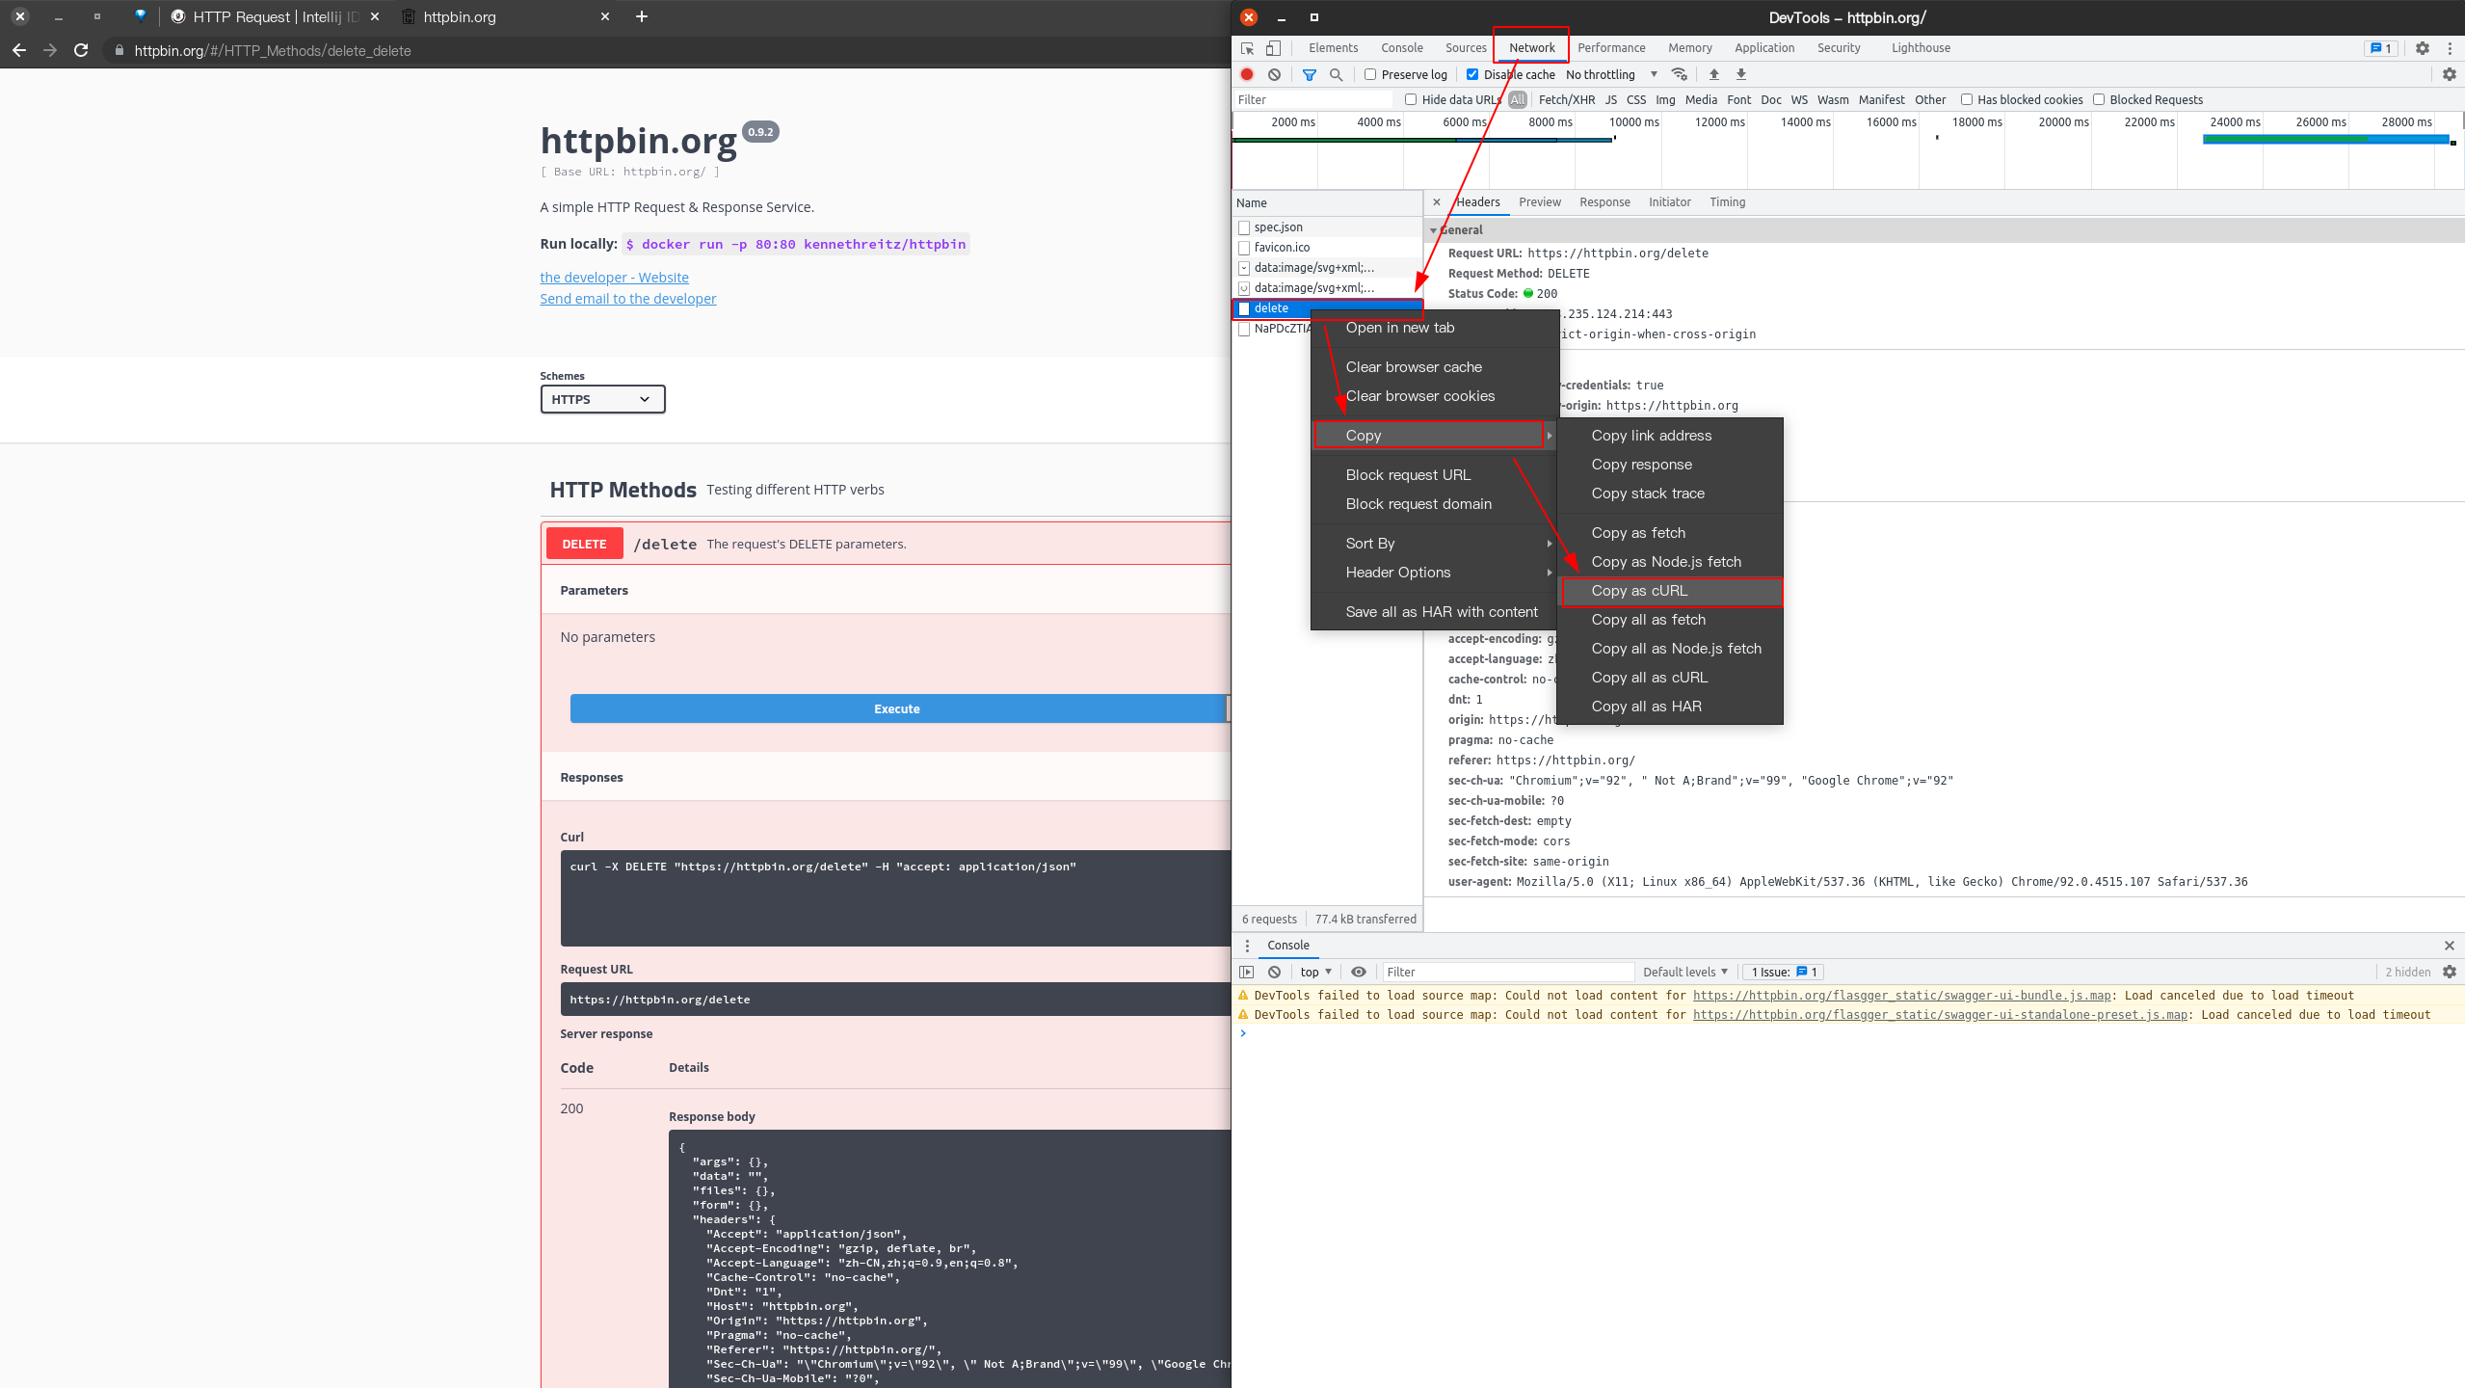
Task: Toggle the device toolbar icon
Action: (1273, 48)
